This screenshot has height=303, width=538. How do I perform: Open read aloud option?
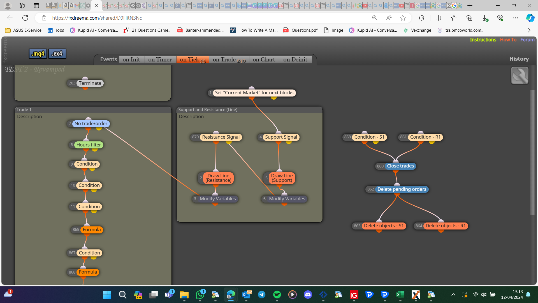(x=389, y=18)
